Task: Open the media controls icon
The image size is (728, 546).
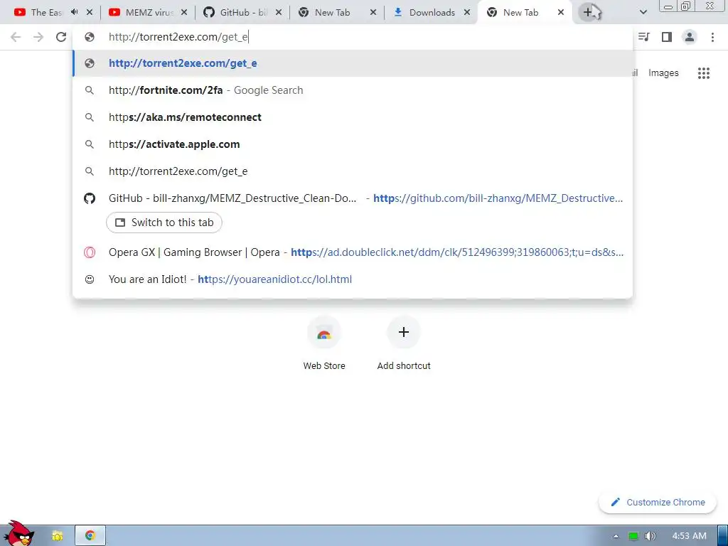Action: (x=644, y=37)
